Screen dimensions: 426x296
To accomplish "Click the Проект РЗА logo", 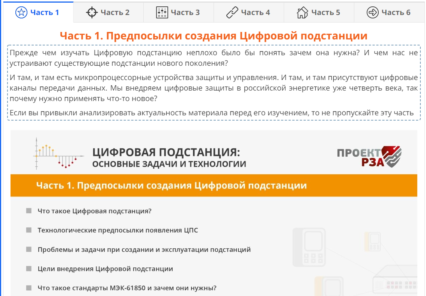I will tap(369, 157).
